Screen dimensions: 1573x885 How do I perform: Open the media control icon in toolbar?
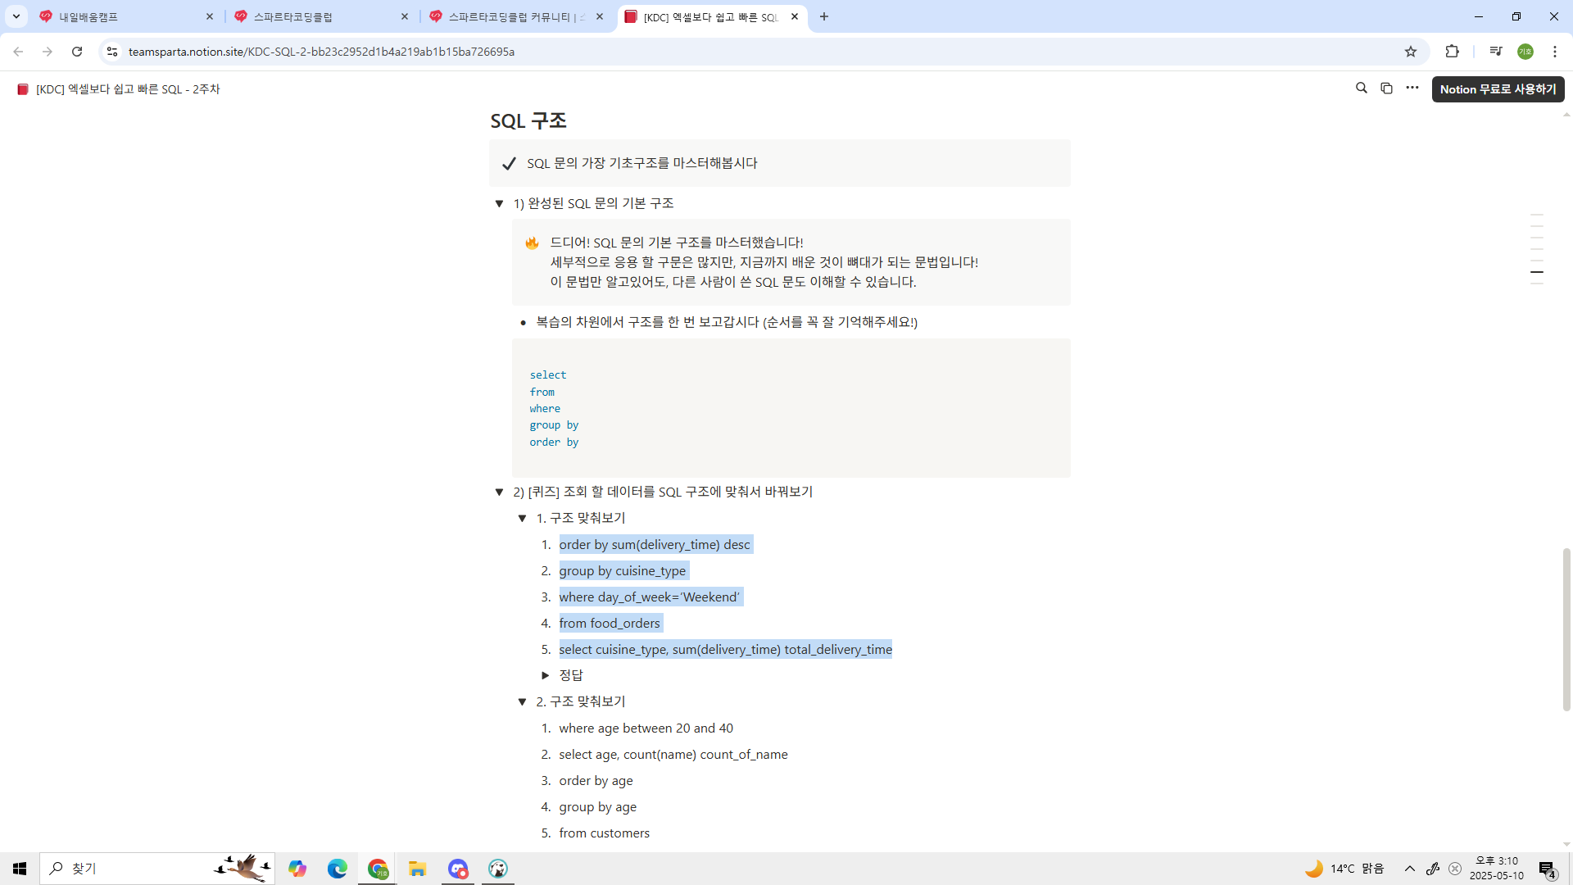[x=1496, y=52]
